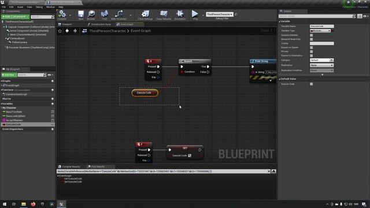Click the green Add Component button
Viewport: 370px width, 208px height.
coord(15,17)
